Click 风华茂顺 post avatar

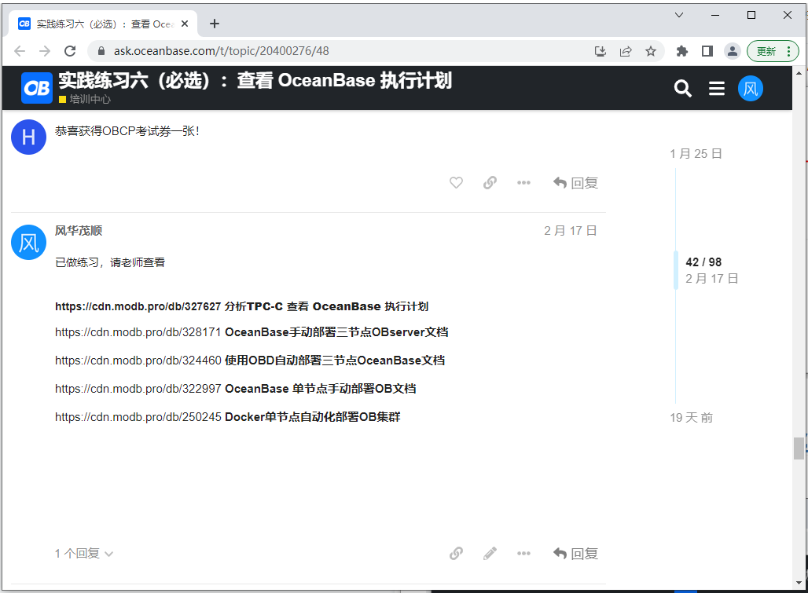coord(29,242)
